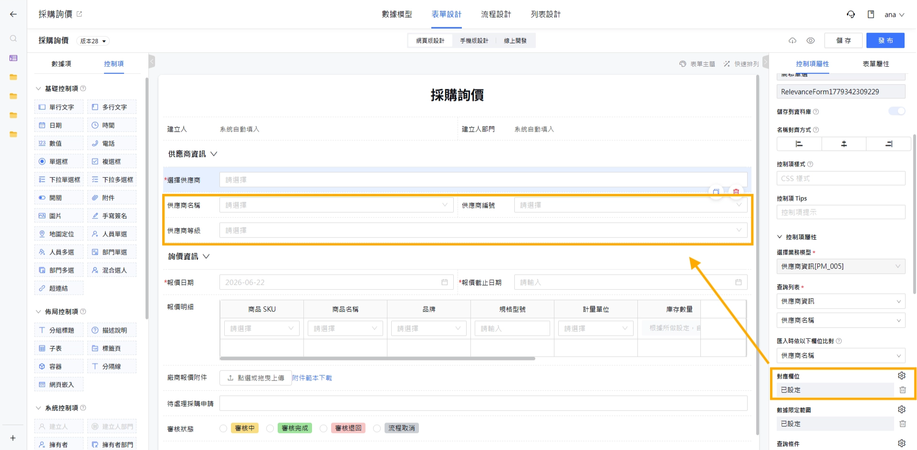Screen dimensions: 917x450
Task: Open 版本28 version dropdown
Action: (x=93, y=41)
